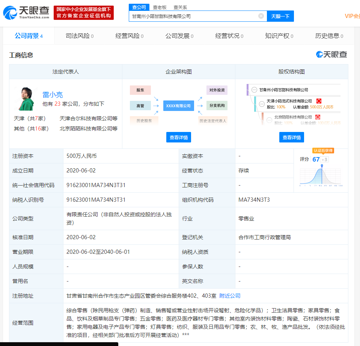Click the score distribution chart

321,175
